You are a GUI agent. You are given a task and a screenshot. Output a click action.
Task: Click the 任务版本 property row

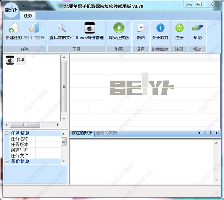35,144
